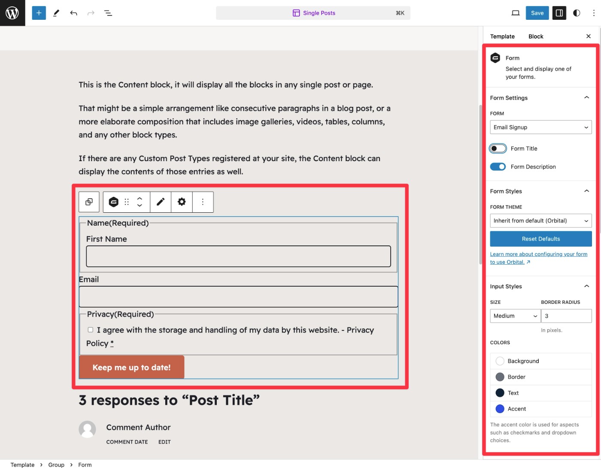
Task: Click the Email input field
Action: pos(239,297)
